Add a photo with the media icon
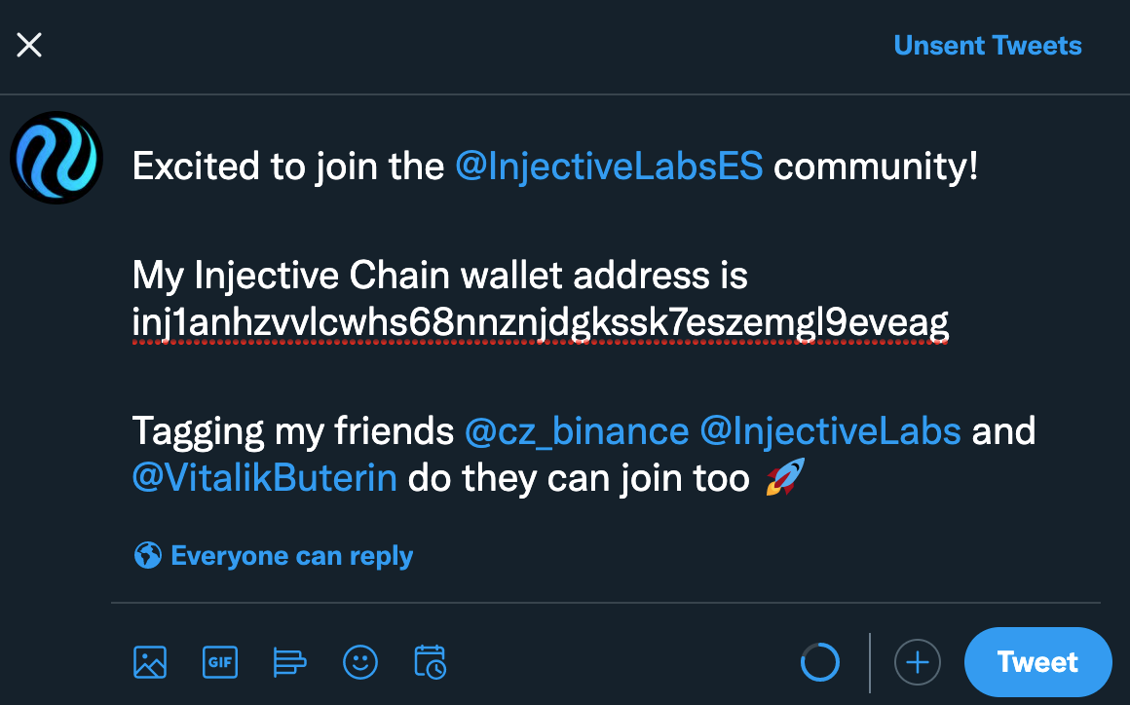The image size is (1130, 705). click(x=150, y=662)
